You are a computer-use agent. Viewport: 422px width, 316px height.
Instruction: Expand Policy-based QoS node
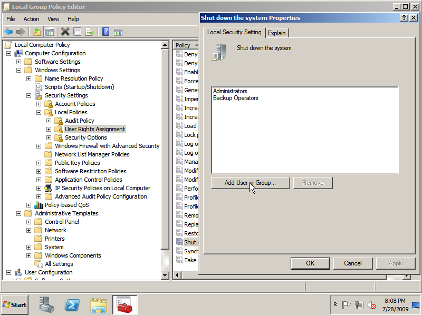pyautogui.click(x=29, y=205)
